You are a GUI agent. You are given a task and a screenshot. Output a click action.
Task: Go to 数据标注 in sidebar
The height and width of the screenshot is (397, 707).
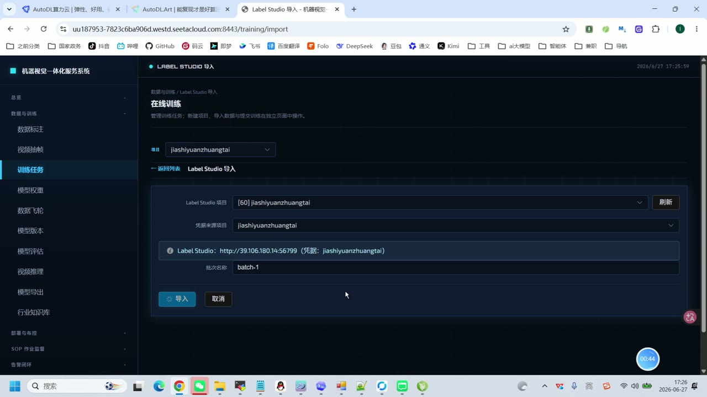(30, 129)
